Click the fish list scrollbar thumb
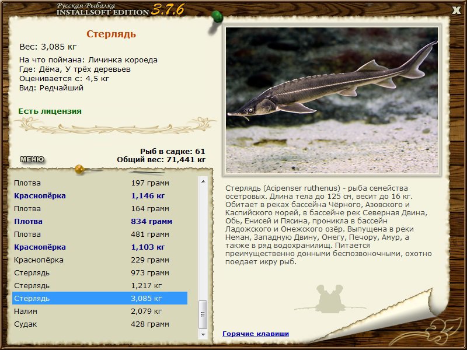The image size is (467, 350). 203,314
